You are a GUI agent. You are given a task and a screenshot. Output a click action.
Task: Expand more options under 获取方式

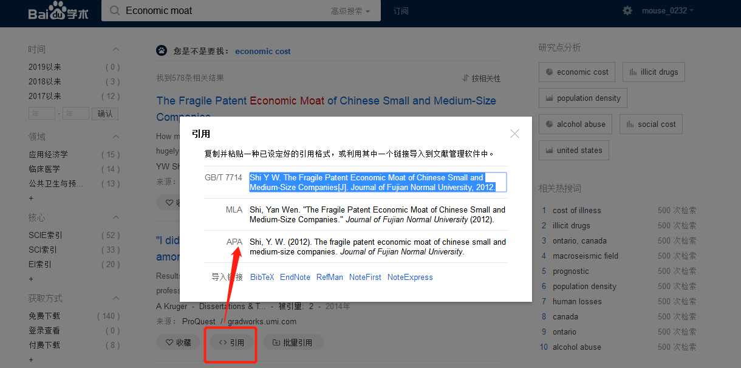[x=31, y=359]
